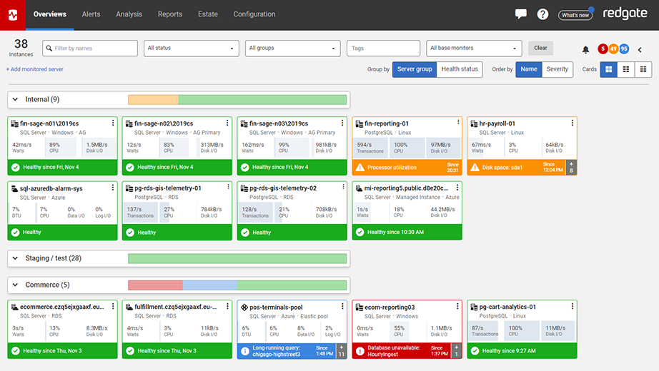Image resolution: width=659 pixels, height=371 pixels.
Task: Collapse side panel with the chevron arrow
Action: tap(640, 49)
